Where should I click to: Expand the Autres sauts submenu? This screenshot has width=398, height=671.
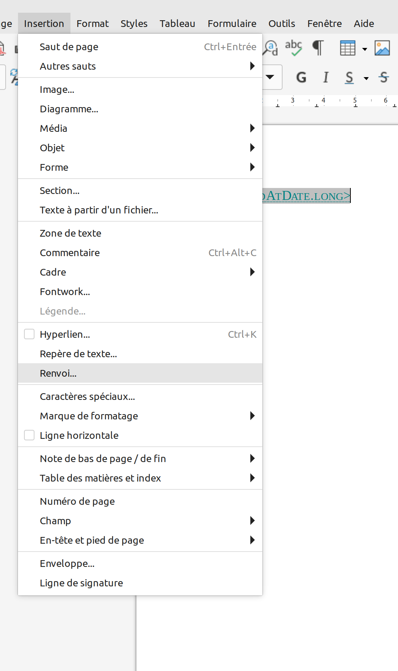pos(253,66)
